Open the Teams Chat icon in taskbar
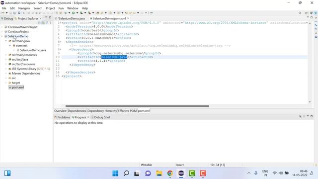The image size is (318, 179). 148,174
